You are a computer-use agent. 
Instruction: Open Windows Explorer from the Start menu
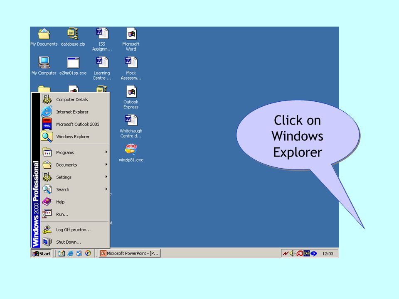coord(75,137)
